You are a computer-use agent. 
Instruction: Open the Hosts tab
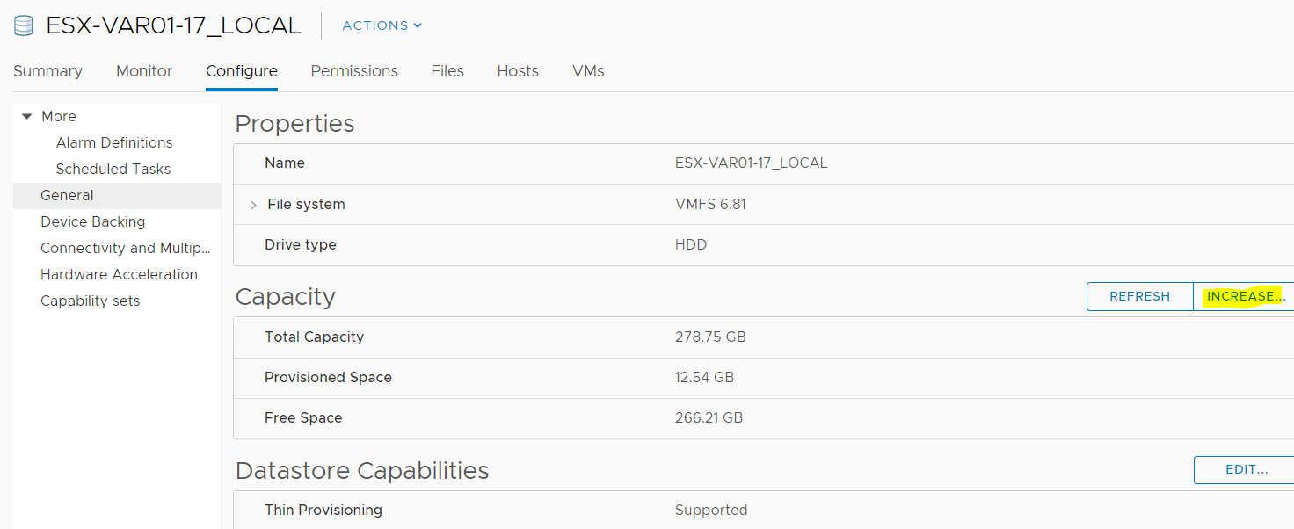tap(517, 71)
